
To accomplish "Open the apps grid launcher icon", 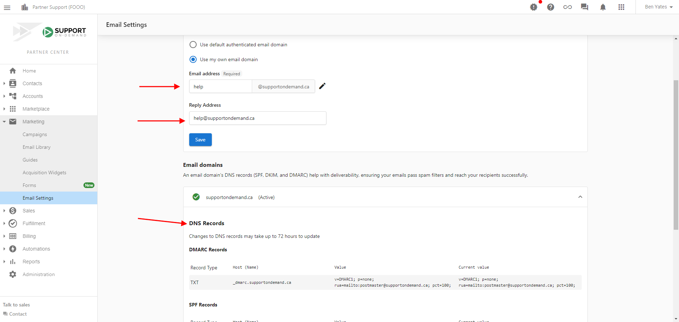I will click(x=621, y=7).
